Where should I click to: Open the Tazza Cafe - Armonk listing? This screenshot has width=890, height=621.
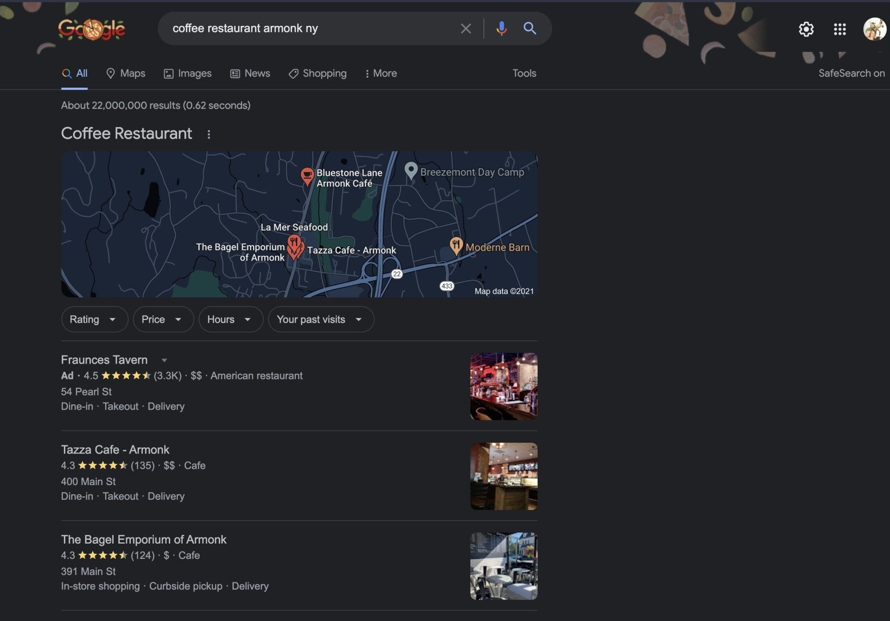click(x=115, y=449)
